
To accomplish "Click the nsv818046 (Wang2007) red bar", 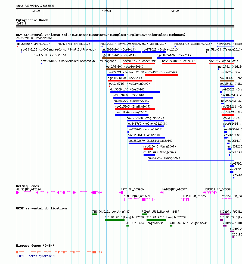I will click(x=148, y=149).
